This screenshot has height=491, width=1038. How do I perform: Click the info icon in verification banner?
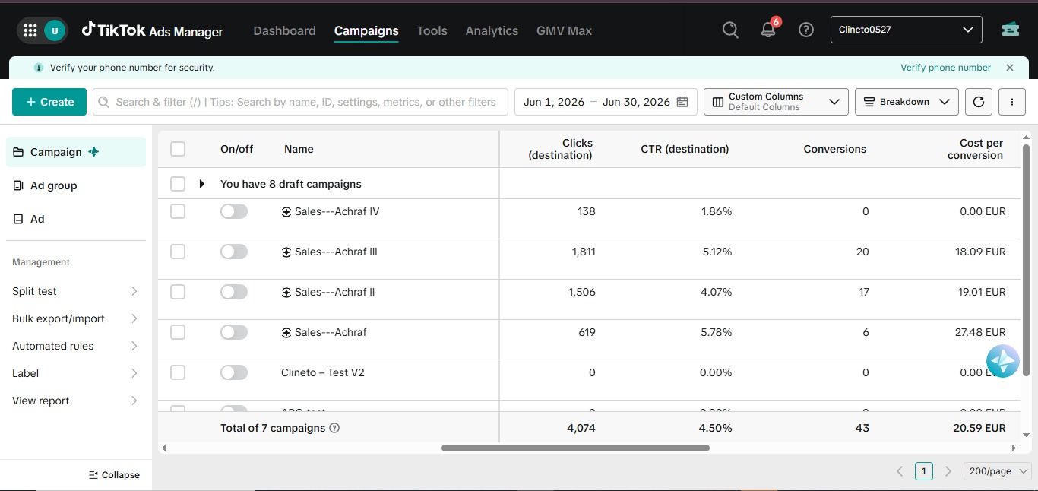click(39, 68)
